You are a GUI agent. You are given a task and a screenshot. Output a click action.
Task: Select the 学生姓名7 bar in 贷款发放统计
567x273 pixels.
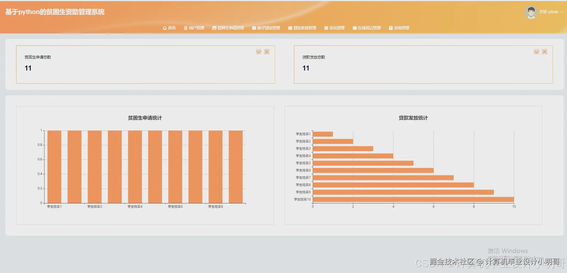point(383,178)
